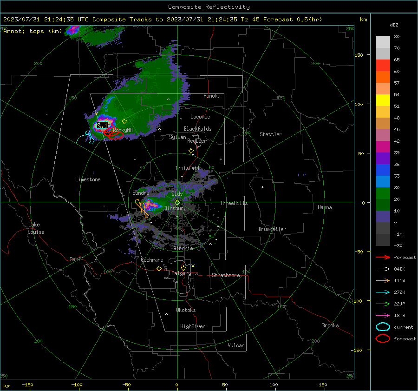Click the Hanna town label
Image resolution: width=418 pixels, height=391 pixels.
tap(325, 207)
